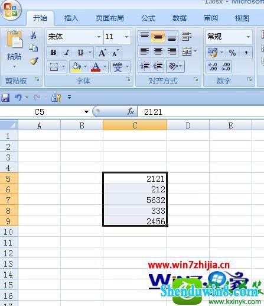
Task: Select row 10 header
Action: pyautogui.click(x=9, y=232)
